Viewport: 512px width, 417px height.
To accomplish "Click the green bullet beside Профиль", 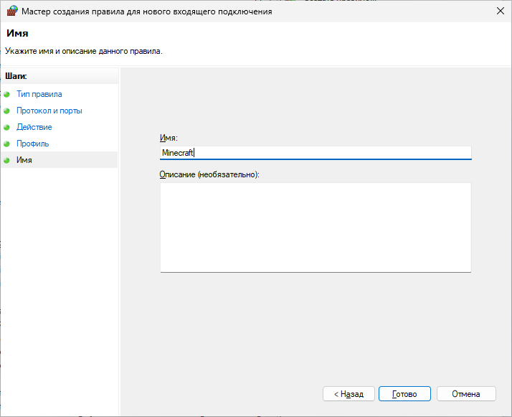I will coord(7,144).
